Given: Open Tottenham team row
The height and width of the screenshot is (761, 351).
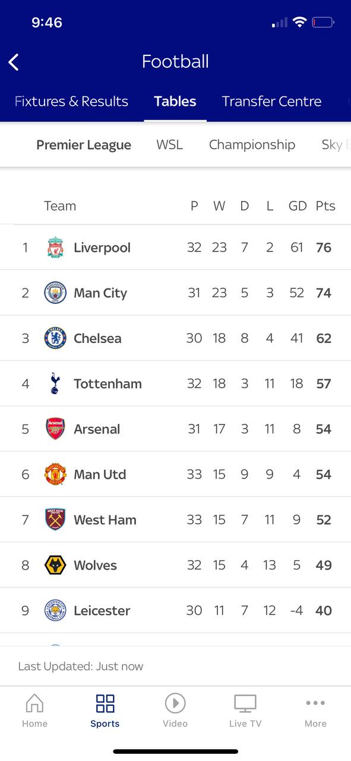Looking at the screenshot, I should tap(175, 383).
